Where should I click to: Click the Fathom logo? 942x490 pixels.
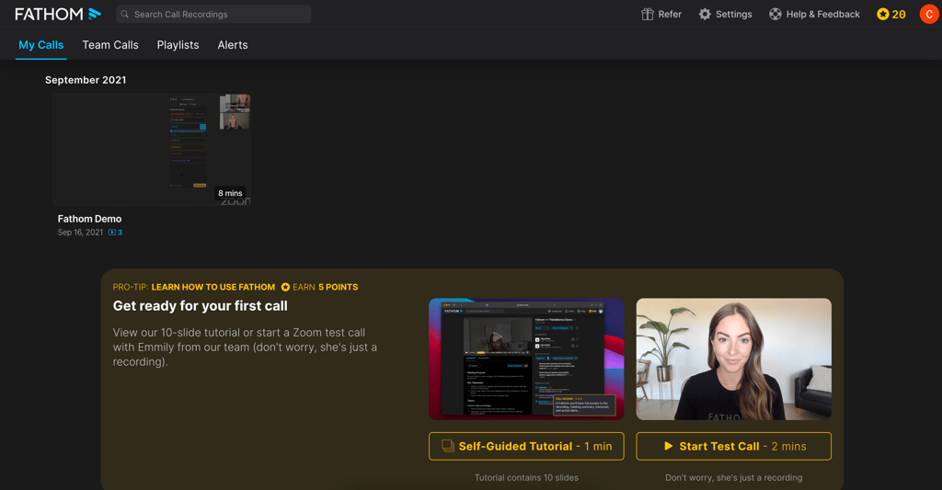58,14
